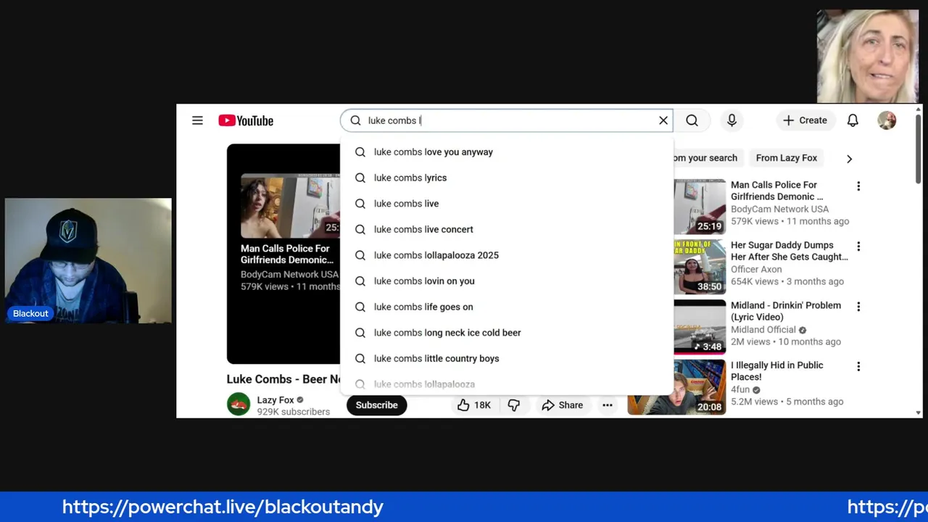Click search icon beside 'luke combs lyrics'
This screenshot has height=522, width=928.
pyautogui.click(x=360, y=178)
